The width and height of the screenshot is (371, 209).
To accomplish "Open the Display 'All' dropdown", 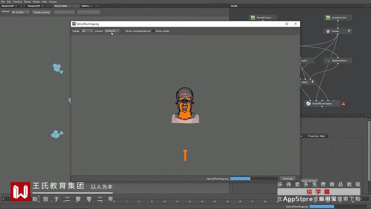I will [x=87, y=31].
